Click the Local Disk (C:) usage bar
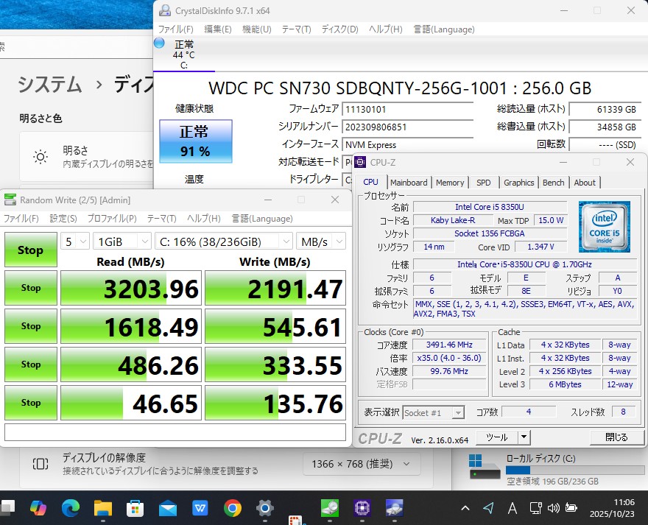Screen dimensions: 648x525 click(560, 470)
